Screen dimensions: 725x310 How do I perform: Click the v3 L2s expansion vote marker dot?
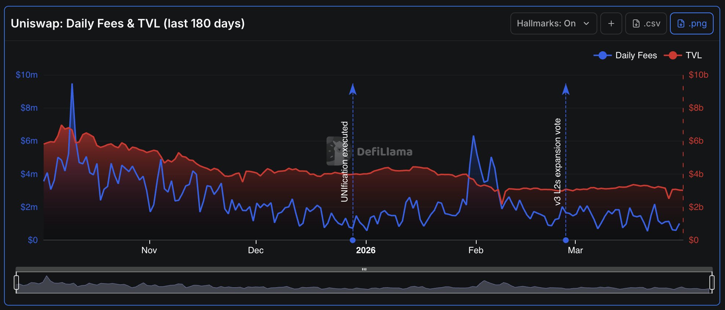(566, 240)
